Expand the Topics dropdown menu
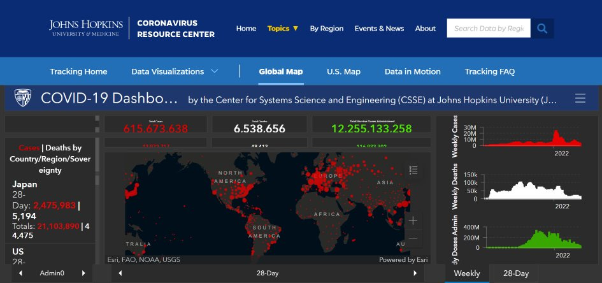The width and height of the screenshot is (602, 283). 283,29
